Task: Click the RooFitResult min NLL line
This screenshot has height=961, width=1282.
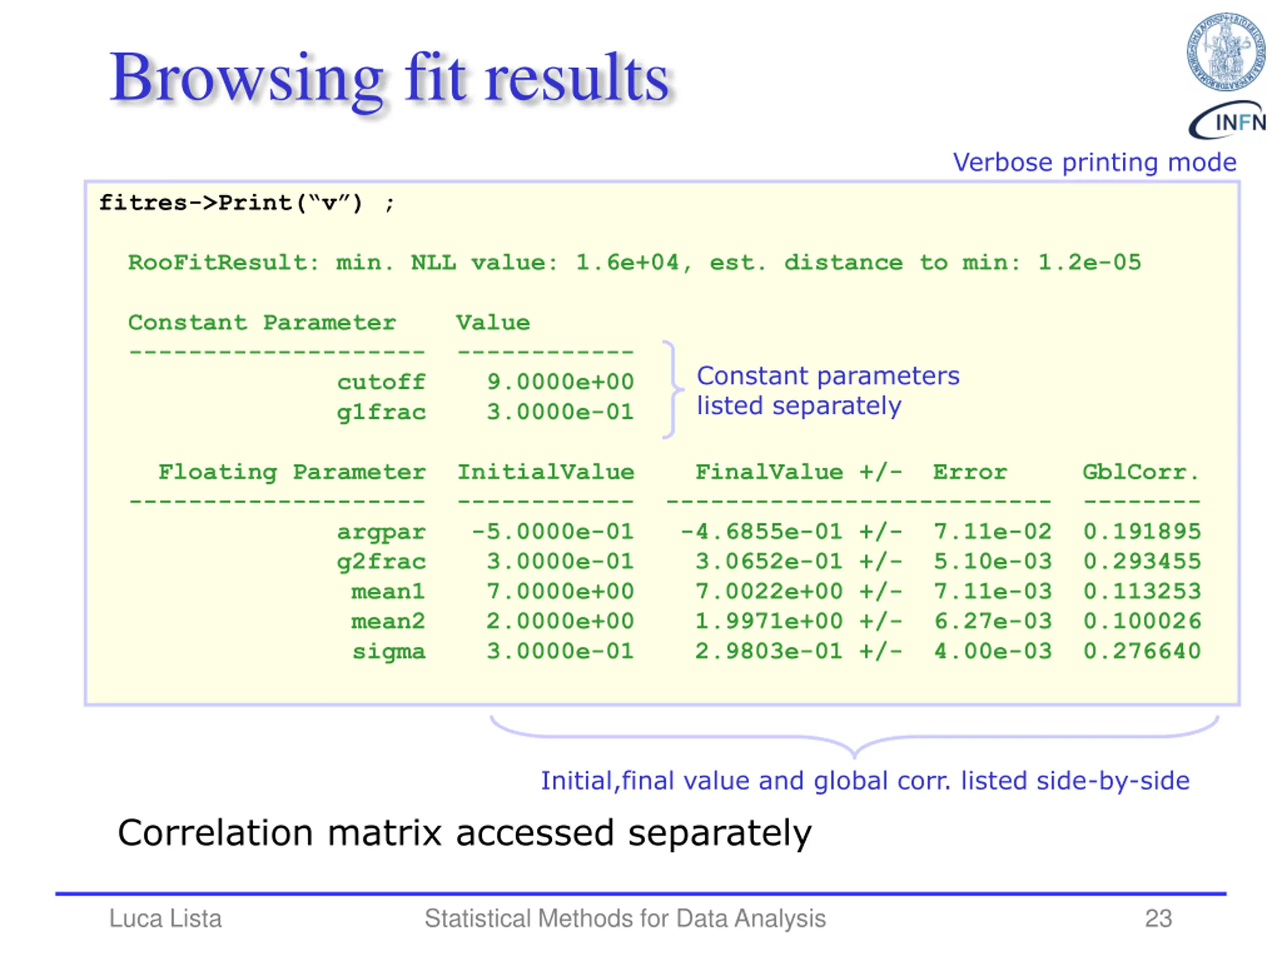Action: click(x=634, y=262)
